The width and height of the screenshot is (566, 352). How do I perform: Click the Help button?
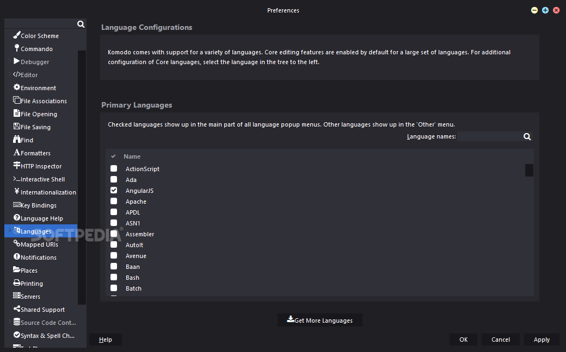tap(106, 340)
